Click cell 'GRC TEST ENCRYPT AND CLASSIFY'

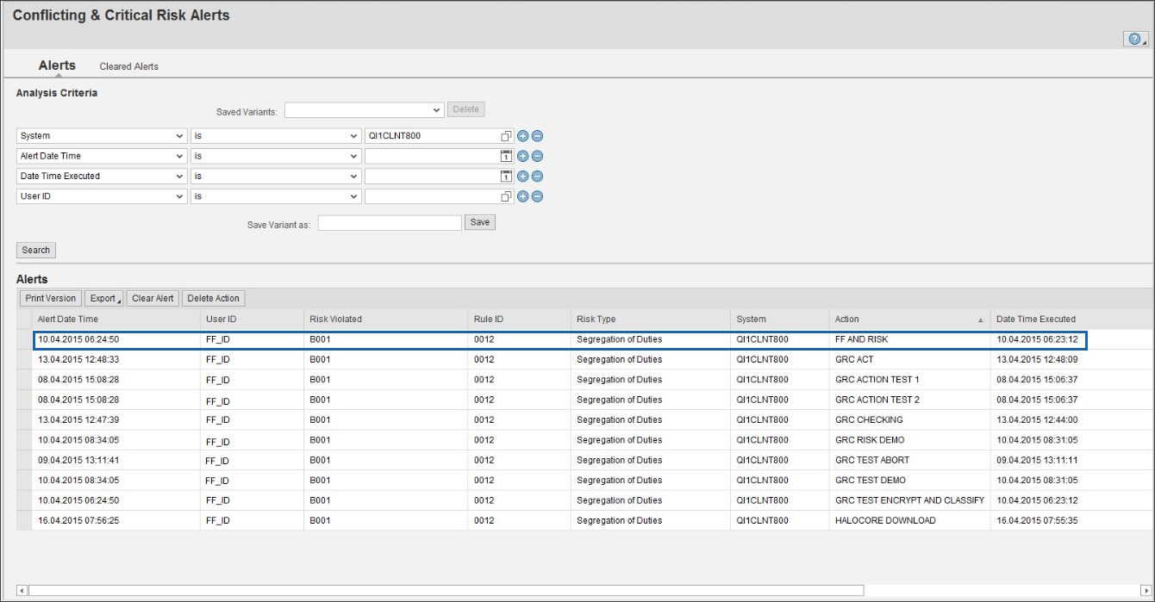coord(909,500)
